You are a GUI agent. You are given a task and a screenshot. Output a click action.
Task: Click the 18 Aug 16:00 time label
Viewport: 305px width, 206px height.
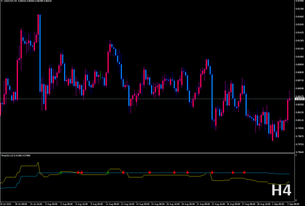point(173,204)
